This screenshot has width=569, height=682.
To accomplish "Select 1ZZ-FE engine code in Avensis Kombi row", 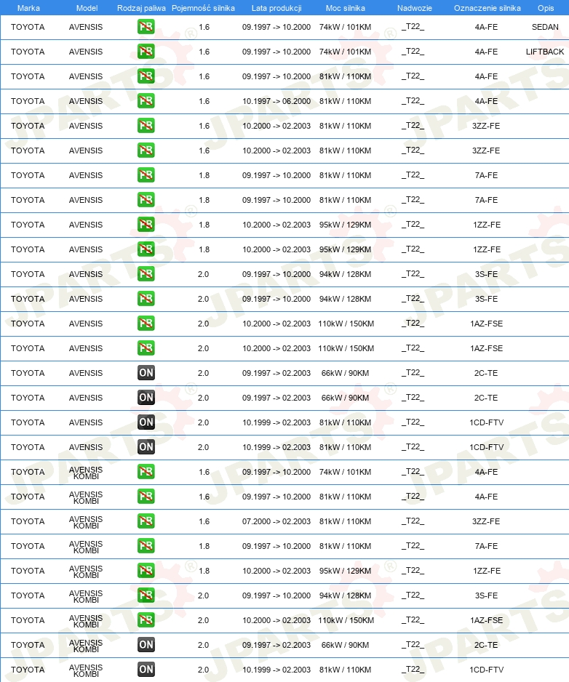I will coord(486,571).
